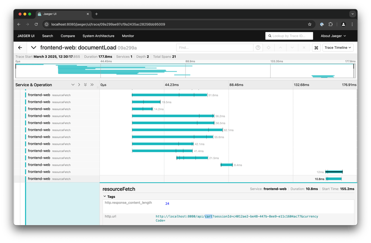This screenshot has height=243, width=371.
Task: Open a new browser tab
Action: 96,14
